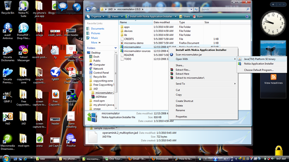Open mod opm folder on desktop

pyautogui.click(x=23, y=140)
